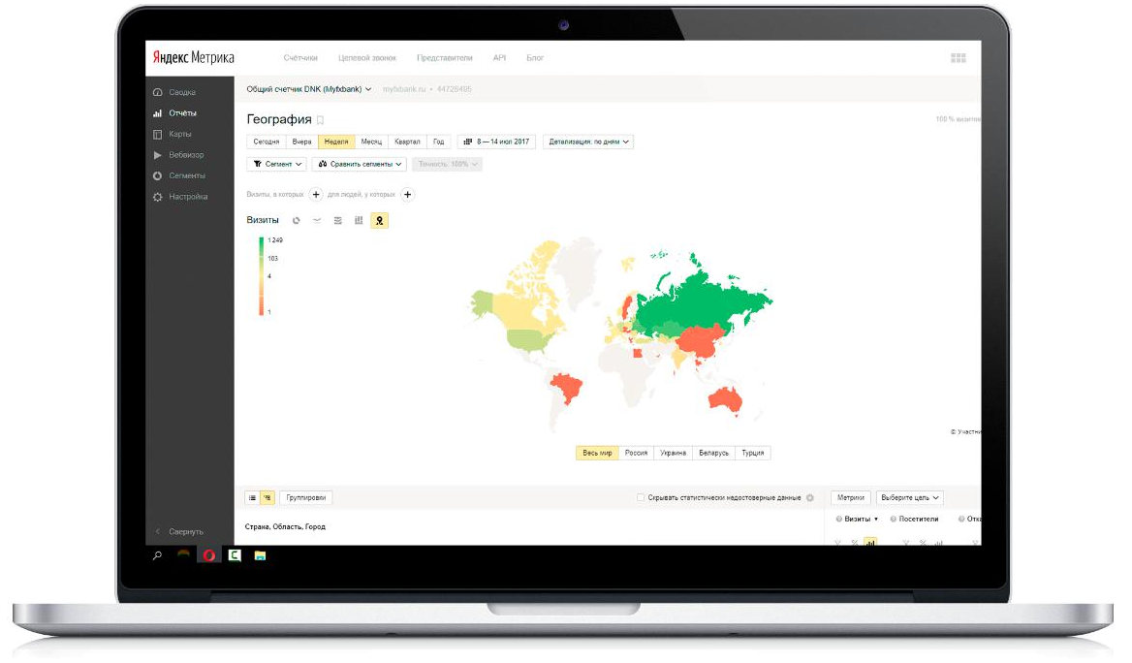The image size is (1132, 663).
Task: Open the Яндекс Метрика logo home link
Action: coord(194,57)
